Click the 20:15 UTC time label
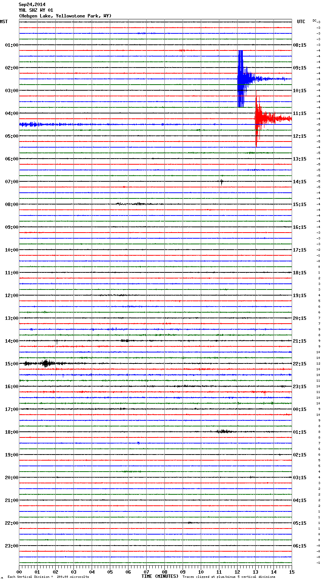322x582 pixels. (x=300, y=318)
